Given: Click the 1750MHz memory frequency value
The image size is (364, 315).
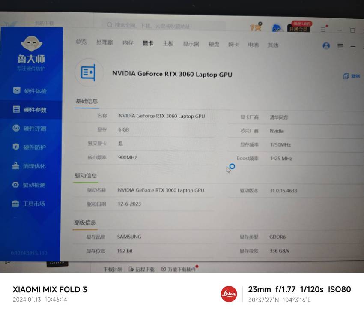Looking at the screenshot, I should (280, 145).
